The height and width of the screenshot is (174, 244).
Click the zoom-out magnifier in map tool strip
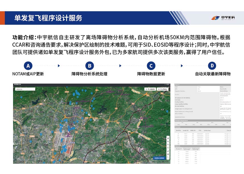tap(168, 144)
